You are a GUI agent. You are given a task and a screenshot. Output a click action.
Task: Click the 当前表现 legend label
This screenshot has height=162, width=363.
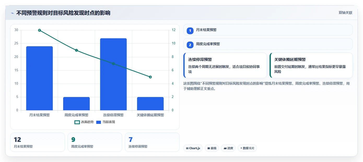click(109, 122)
